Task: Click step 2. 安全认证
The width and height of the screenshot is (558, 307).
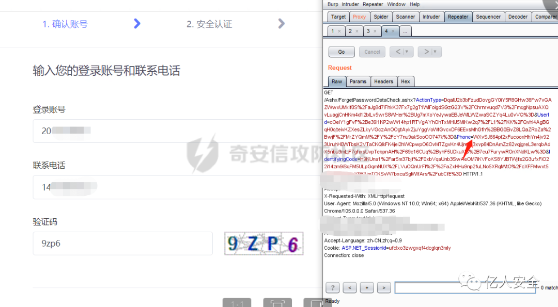Action: pyautogui.click(x=209, y=24)
